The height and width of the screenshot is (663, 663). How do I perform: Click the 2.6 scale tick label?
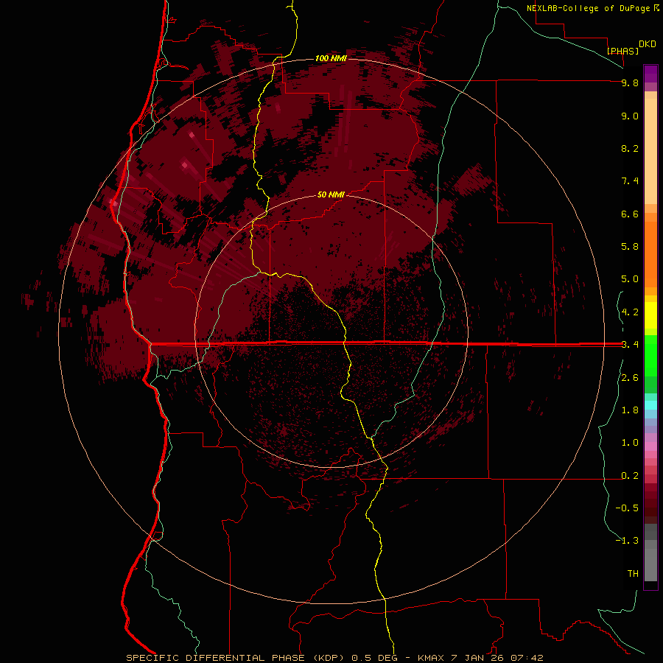click(x=630, y=378)
